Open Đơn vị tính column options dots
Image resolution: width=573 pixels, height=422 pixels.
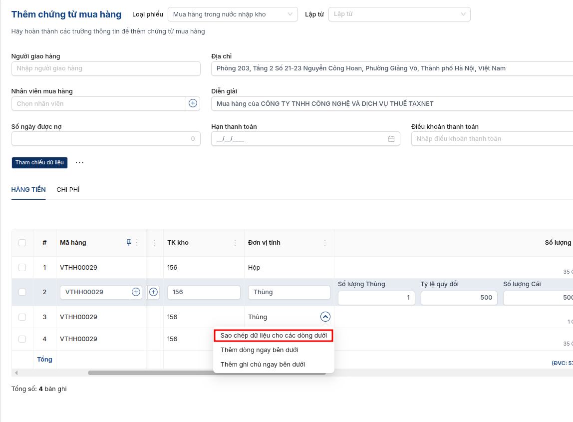[x=325, y=243]
